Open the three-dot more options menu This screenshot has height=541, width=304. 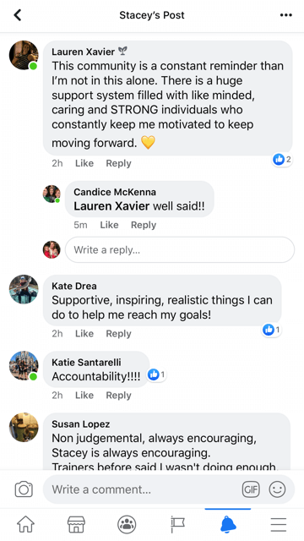[285, 15]
